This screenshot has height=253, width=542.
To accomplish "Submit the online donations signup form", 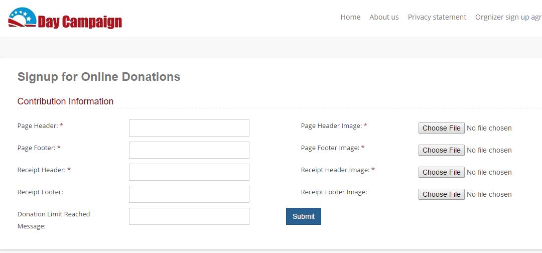I will pyautogui.click(x=304, y=216).
